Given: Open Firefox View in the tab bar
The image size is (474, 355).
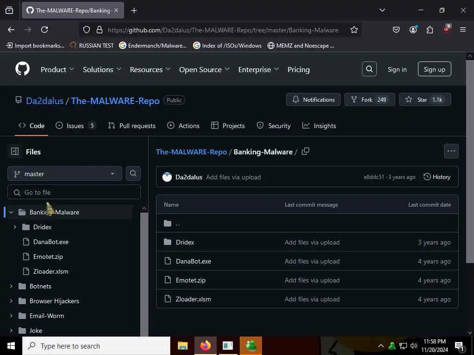Looking at the screenshot, I should pyautogui.click(x=9, y=10).
